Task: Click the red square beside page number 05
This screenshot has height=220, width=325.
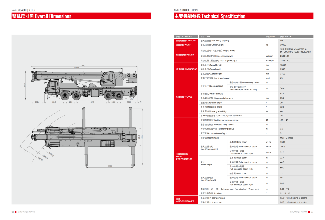Action: [309, 212]
